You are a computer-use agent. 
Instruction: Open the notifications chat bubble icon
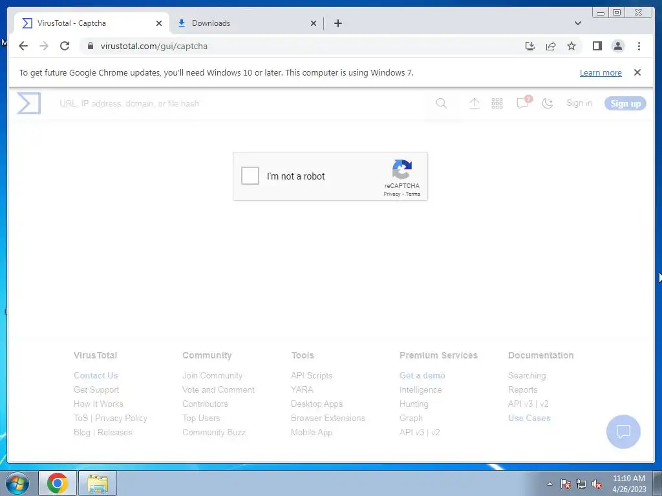[x=522, y=103]
